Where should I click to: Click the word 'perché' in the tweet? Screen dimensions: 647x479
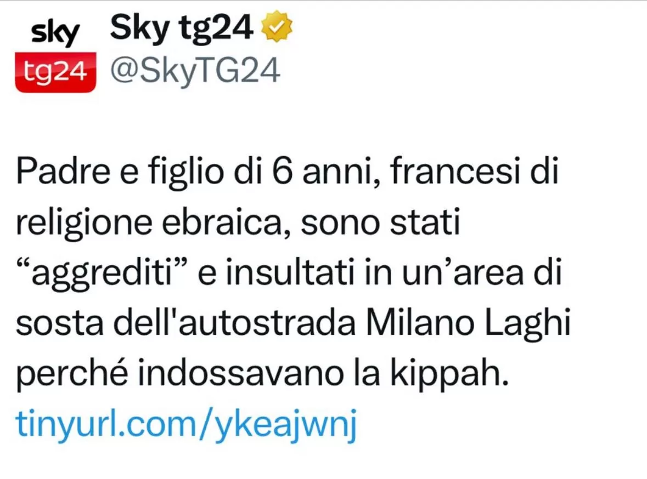pos(72,375)
